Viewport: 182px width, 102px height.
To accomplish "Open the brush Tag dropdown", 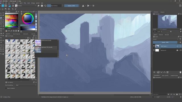I will tap(29, 38).
